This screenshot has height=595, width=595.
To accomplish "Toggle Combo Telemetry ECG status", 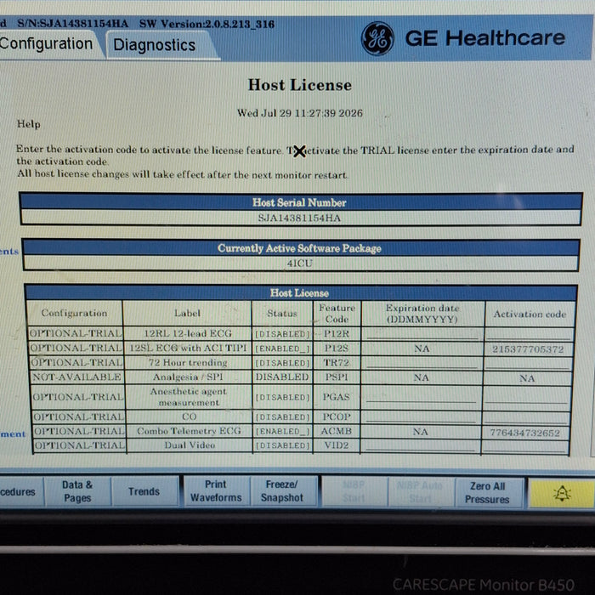I will pos(282,432).
